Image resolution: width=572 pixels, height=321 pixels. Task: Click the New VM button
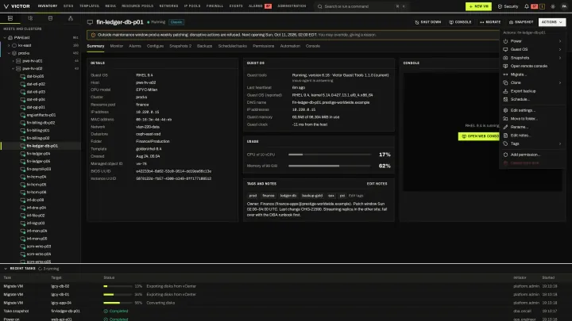click(478, 6)
